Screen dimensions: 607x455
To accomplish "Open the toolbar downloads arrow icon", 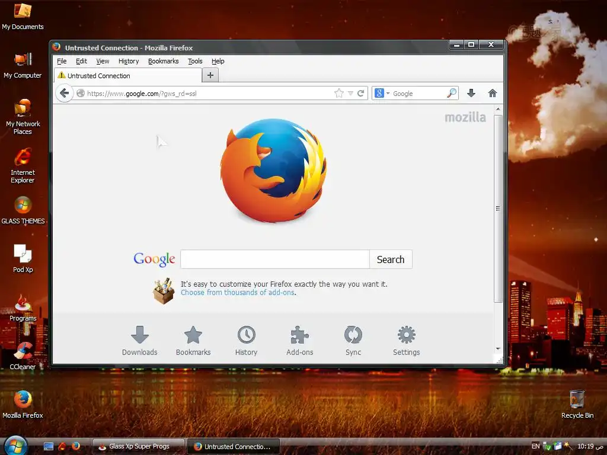I will pyautogui.click(x=471, y=93).
